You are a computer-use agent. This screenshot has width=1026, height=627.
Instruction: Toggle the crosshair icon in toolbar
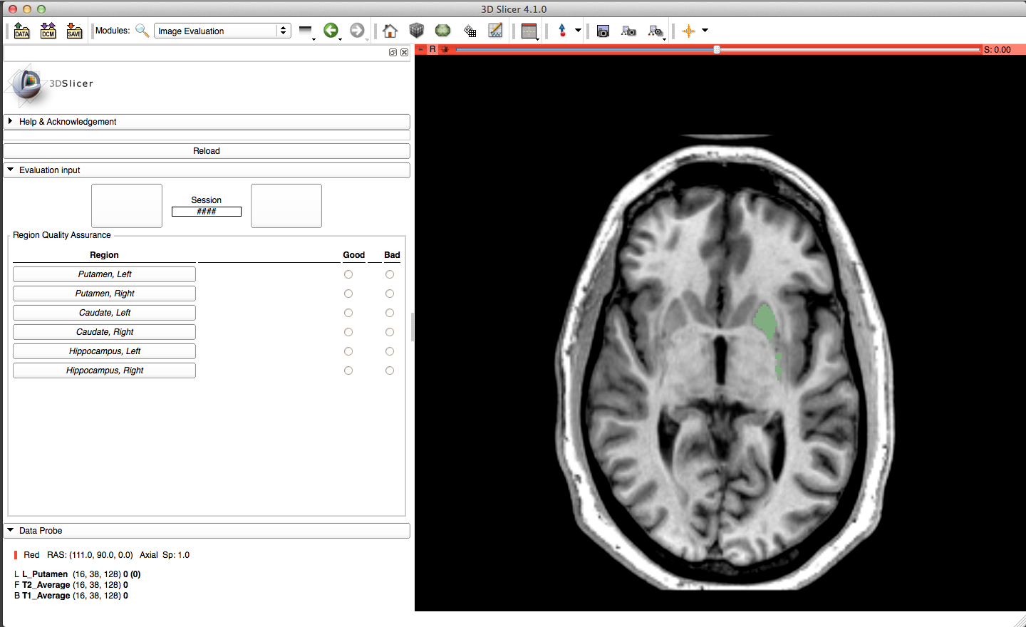[688, 31]
